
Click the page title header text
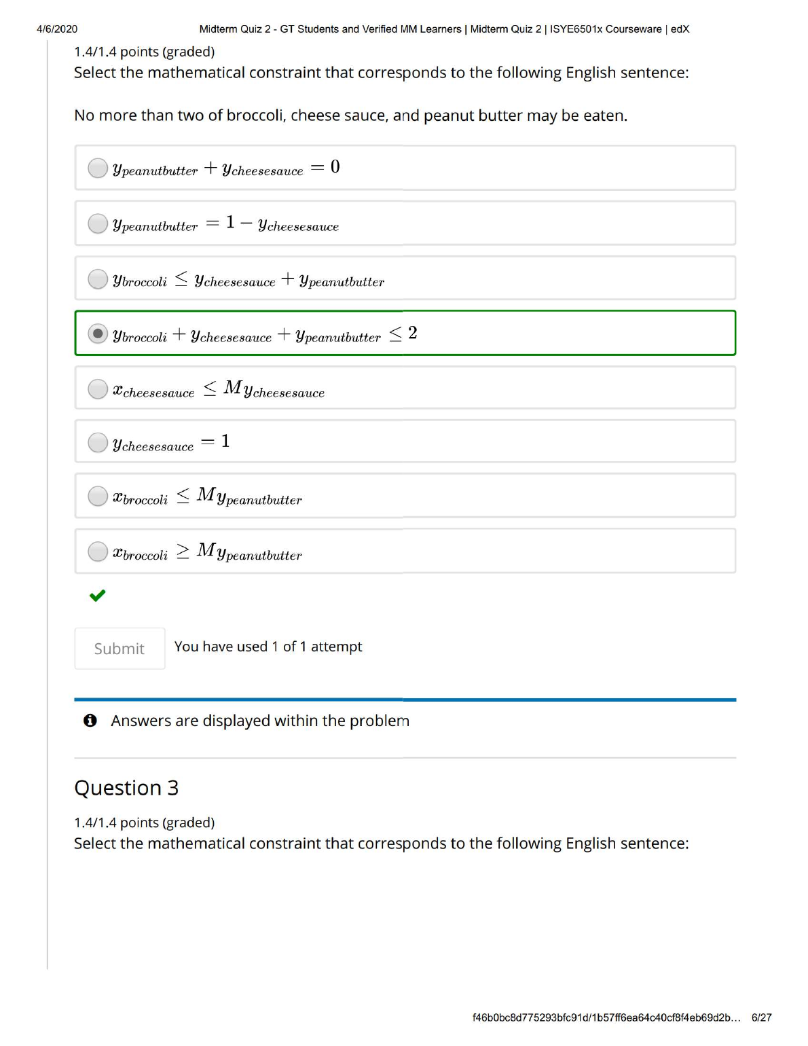click(x=444, y=29)
